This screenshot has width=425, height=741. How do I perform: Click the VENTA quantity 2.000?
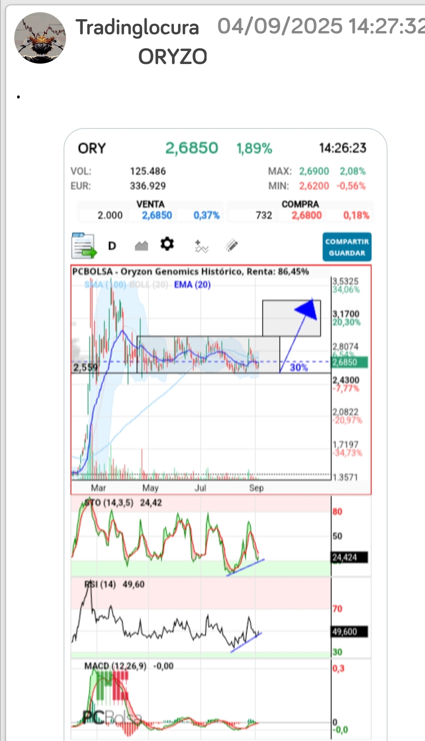coord(110,215)
